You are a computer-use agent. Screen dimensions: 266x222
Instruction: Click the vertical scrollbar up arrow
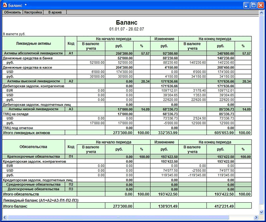[261, 13]
